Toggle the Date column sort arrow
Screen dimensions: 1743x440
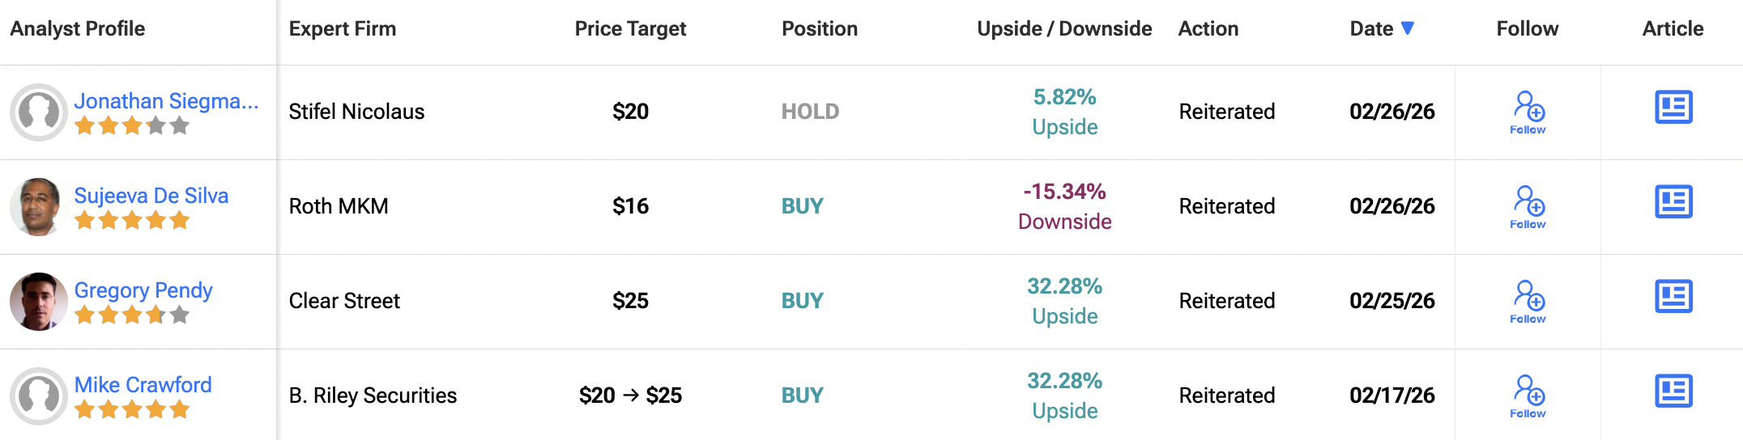[x=1408, y=28]
